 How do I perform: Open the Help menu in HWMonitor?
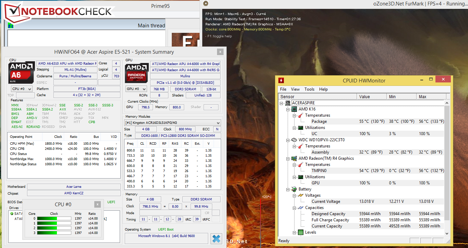[323, 89]
